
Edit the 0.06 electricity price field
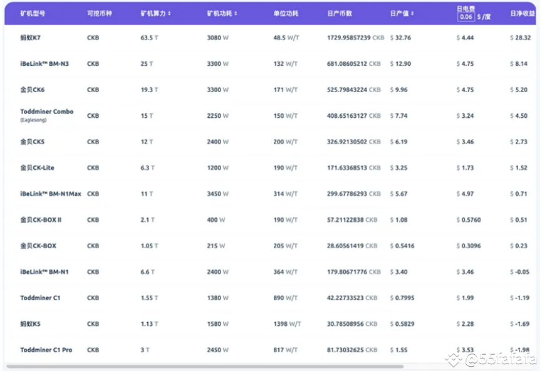[x=466, y=16]
